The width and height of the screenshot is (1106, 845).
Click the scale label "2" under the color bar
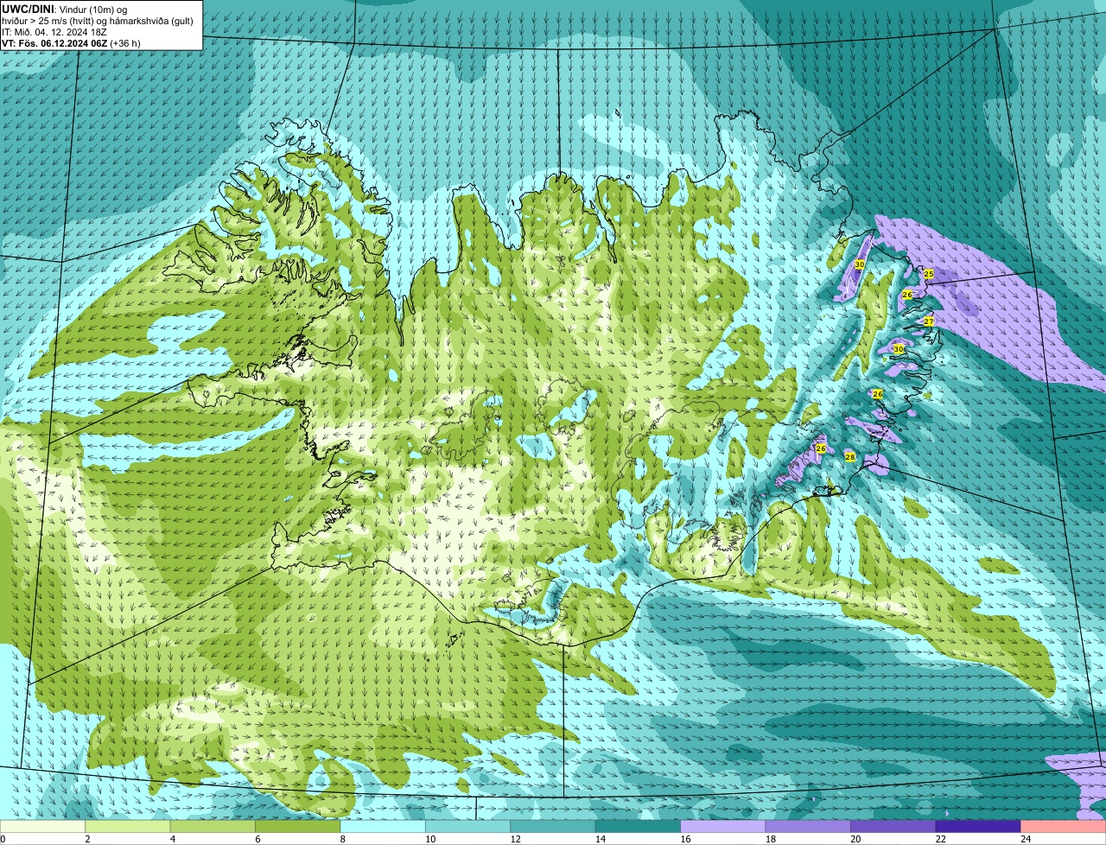point(87,839)
